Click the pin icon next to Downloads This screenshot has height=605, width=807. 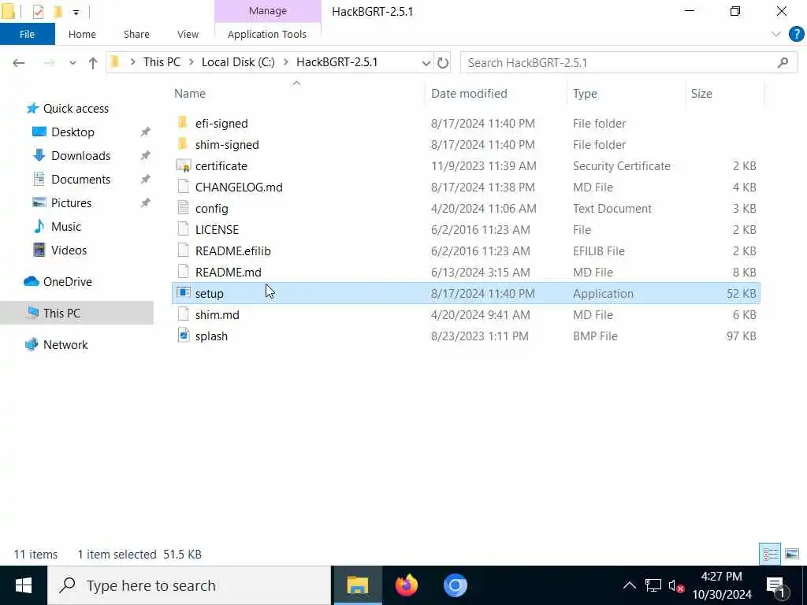click(146, 155)
